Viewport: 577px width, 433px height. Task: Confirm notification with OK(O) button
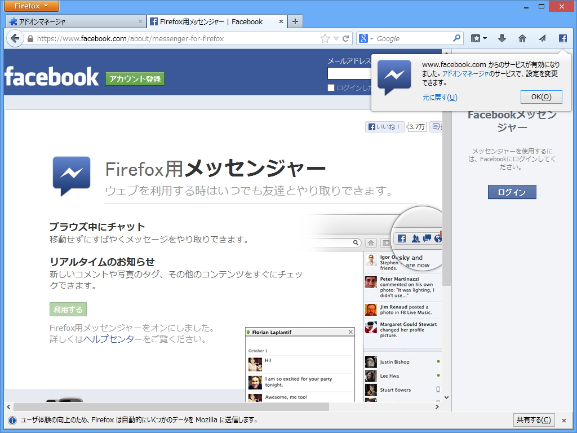pyautogui.click(x=541, y=97)
